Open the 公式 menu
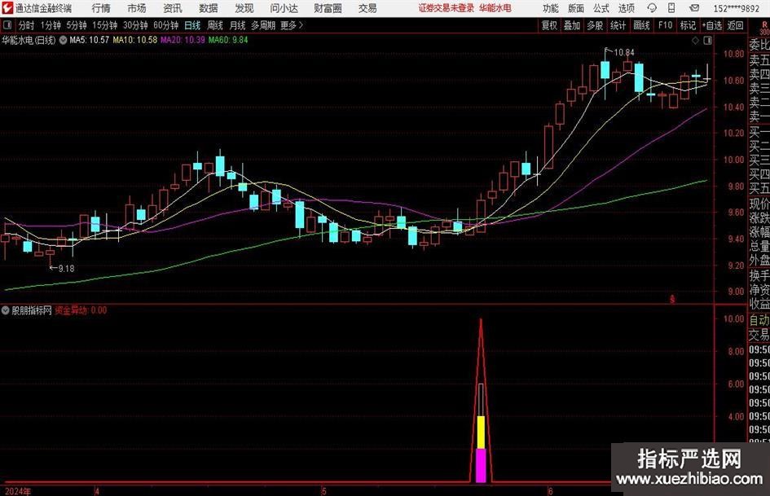Image resolution: width=770 pixels, height=496 pixels. [x=601, y=8]
